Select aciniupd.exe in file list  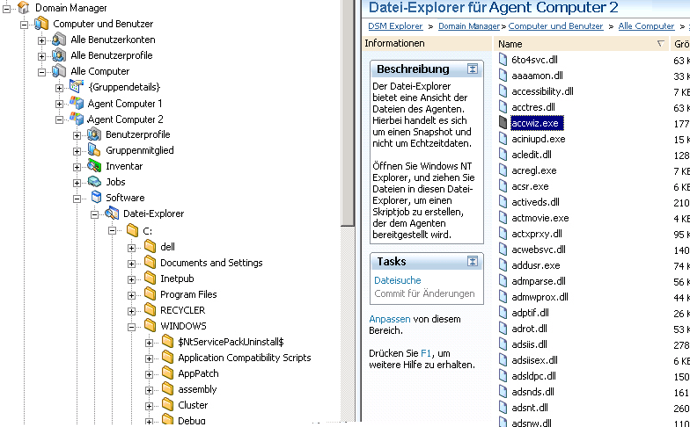click(539, 139)
